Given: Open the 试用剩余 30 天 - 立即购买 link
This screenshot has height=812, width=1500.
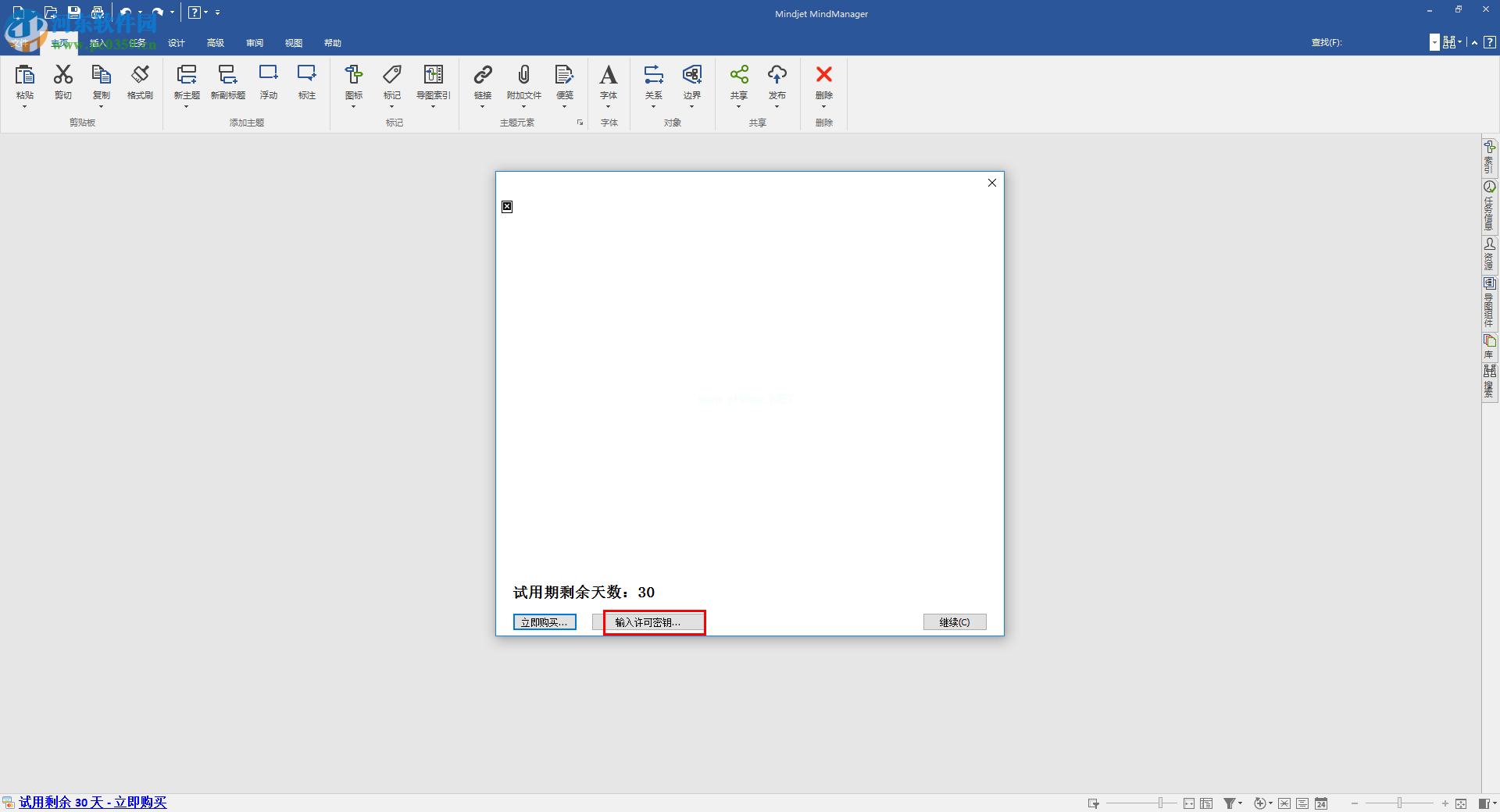Looking at the screenshot, I should point(93,802).
